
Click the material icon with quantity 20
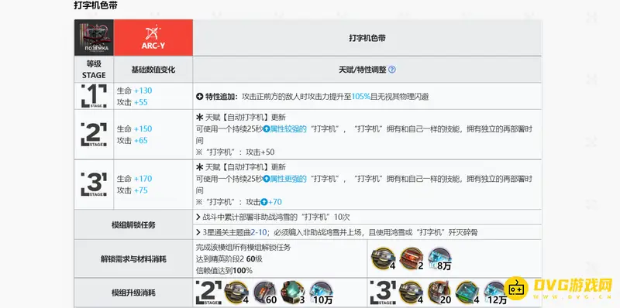click(x=439, y=293)
